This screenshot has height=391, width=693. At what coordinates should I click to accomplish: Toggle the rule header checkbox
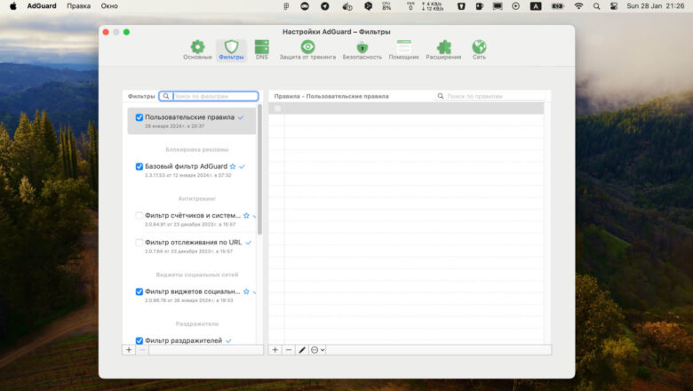pyautogui.click(x=277, y=108)
